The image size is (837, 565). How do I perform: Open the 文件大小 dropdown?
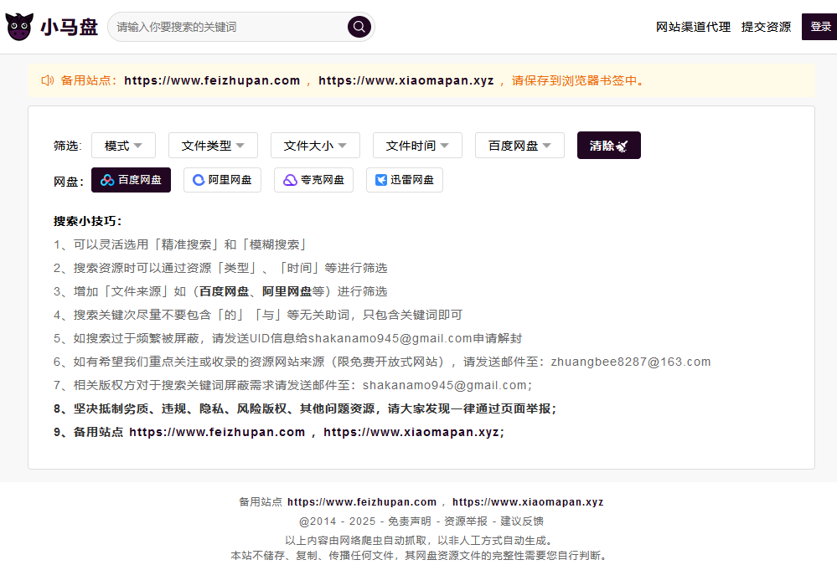(x=315, y=146)
